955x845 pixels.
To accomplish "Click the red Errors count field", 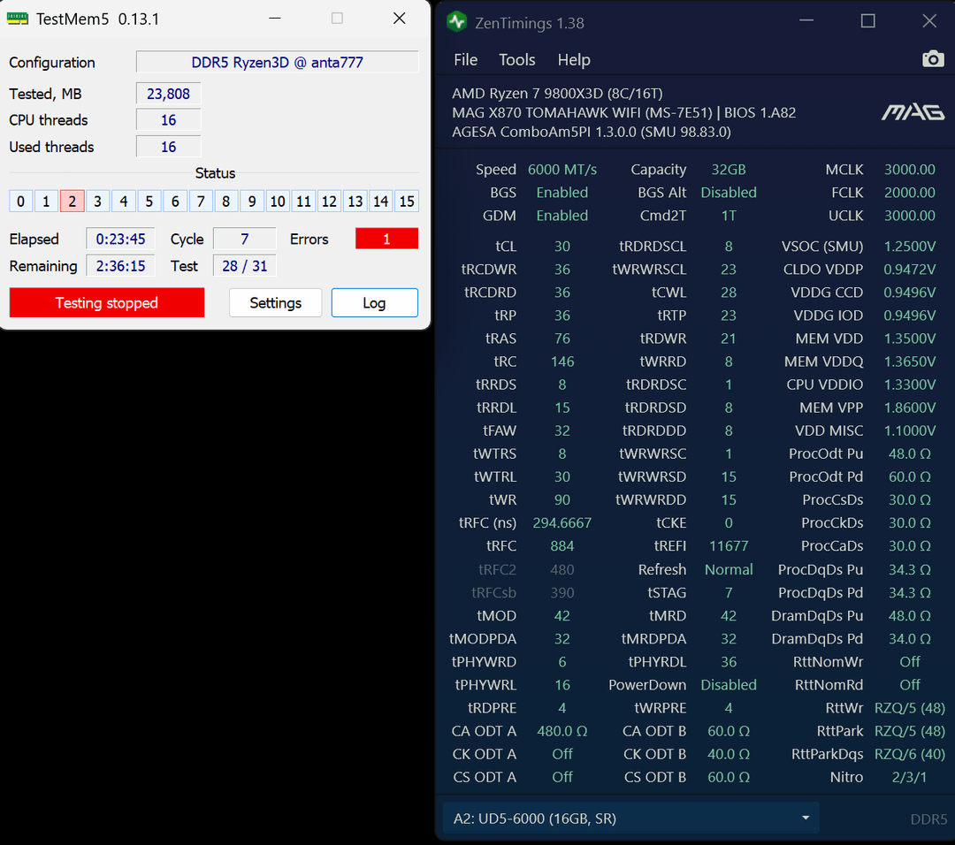I will point(386,240).
